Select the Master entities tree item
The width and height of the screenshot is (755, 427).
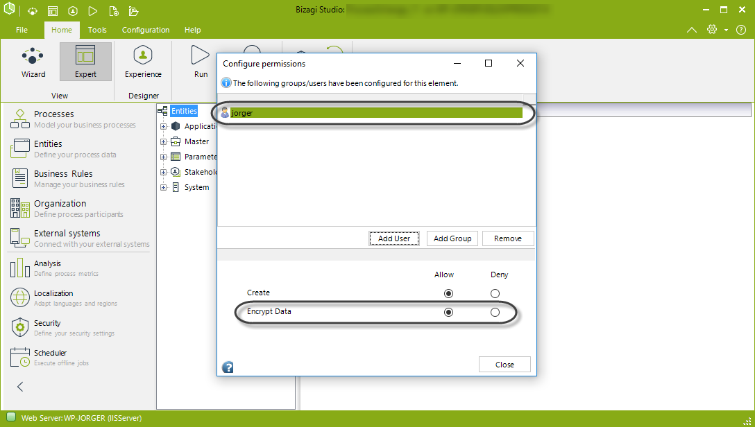click(196, 141)
